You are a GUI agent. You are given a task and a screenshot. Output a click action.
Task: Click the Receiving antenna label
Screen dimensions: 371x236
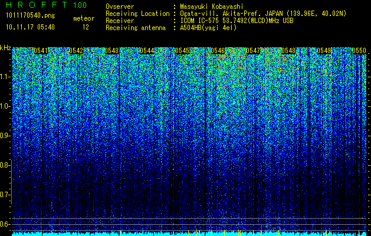pyautogui.click(x=136, y=28)
